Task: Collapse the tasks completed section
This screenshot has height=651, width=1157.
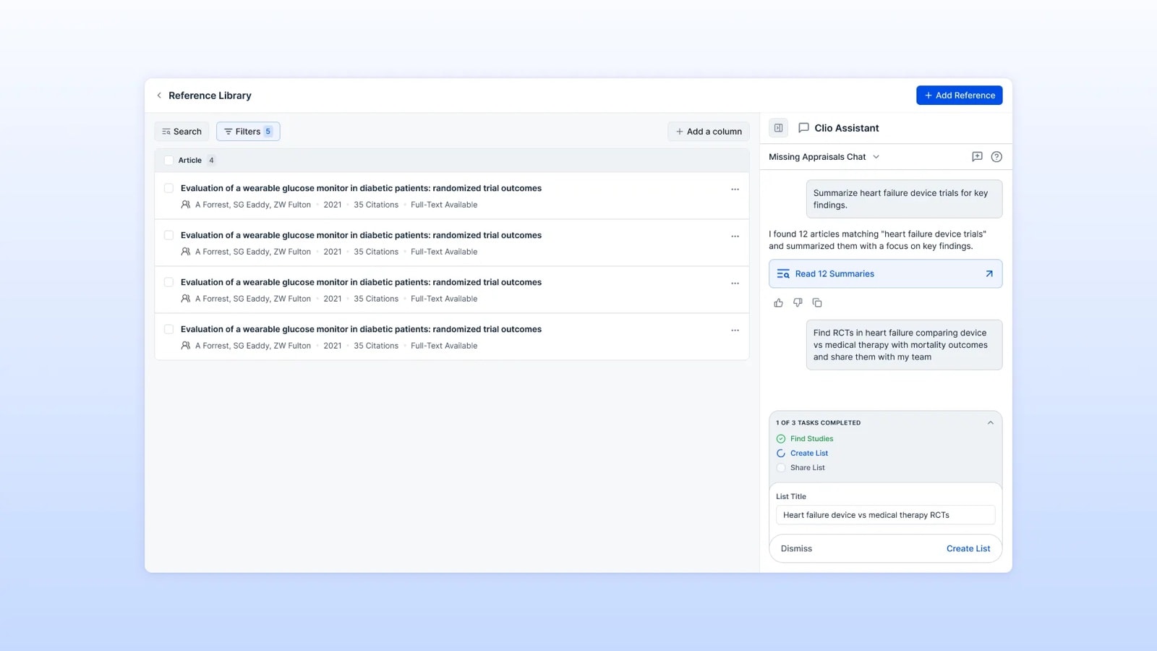Action: click(x=991, y=423)
